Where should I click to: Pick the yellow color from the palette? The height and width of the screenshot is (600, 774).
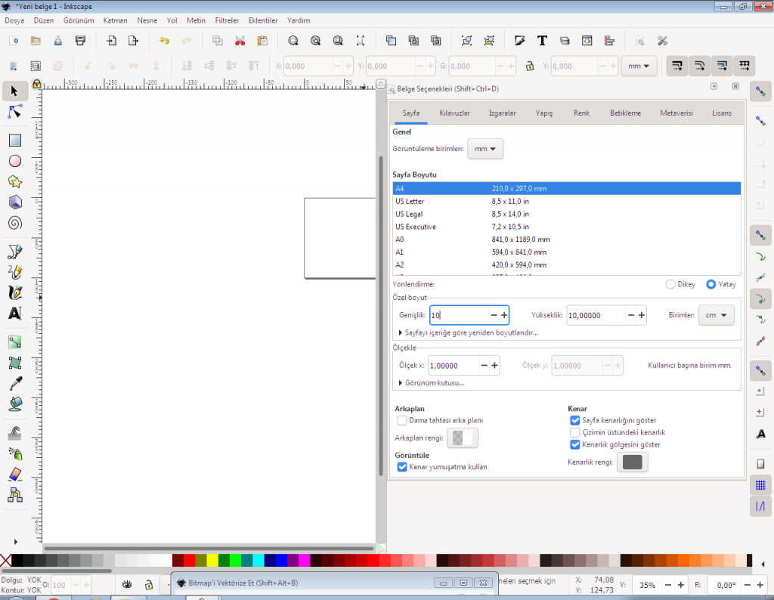pos(212,560)
